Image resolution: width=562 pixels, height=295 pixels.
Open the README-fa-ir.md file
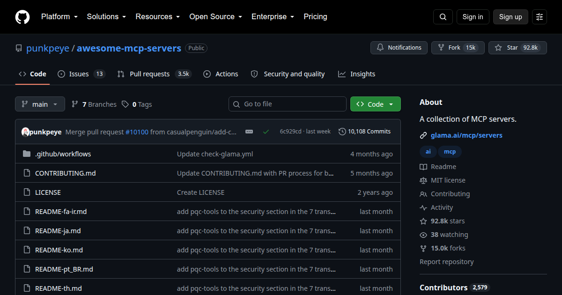coord(61,212)
